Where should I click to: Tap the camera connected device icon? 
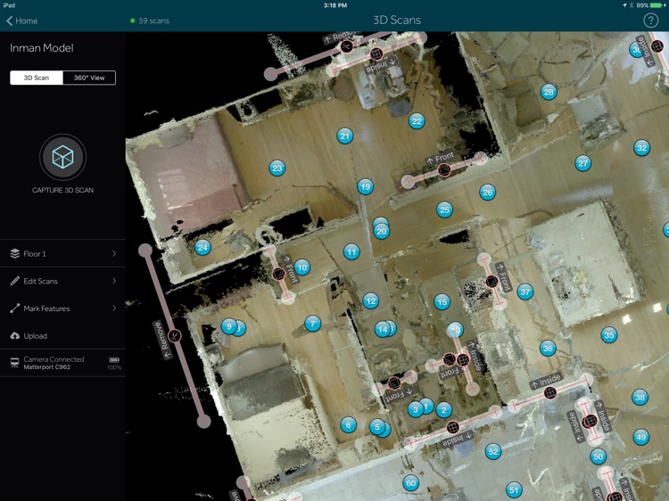coord(15,363)
